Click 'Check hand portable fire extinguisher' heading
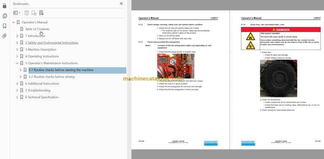324x159 pixels. pos(163,42)
